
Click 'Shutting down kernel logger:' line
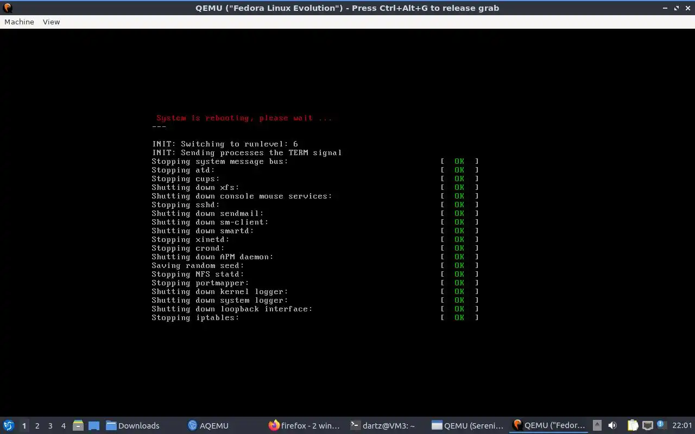[220, 291]
